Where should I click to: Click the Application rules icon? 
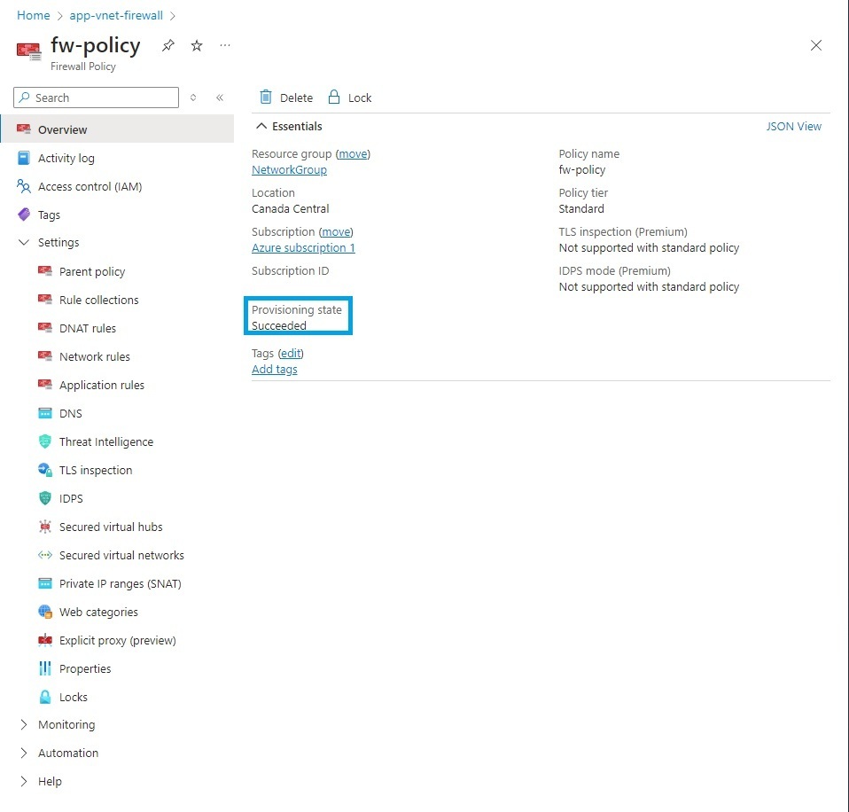pos(45,385)
